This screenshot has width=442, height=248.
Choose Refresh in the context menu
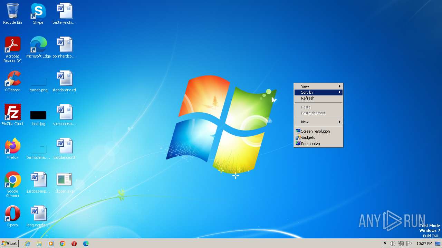coord(318,98)
